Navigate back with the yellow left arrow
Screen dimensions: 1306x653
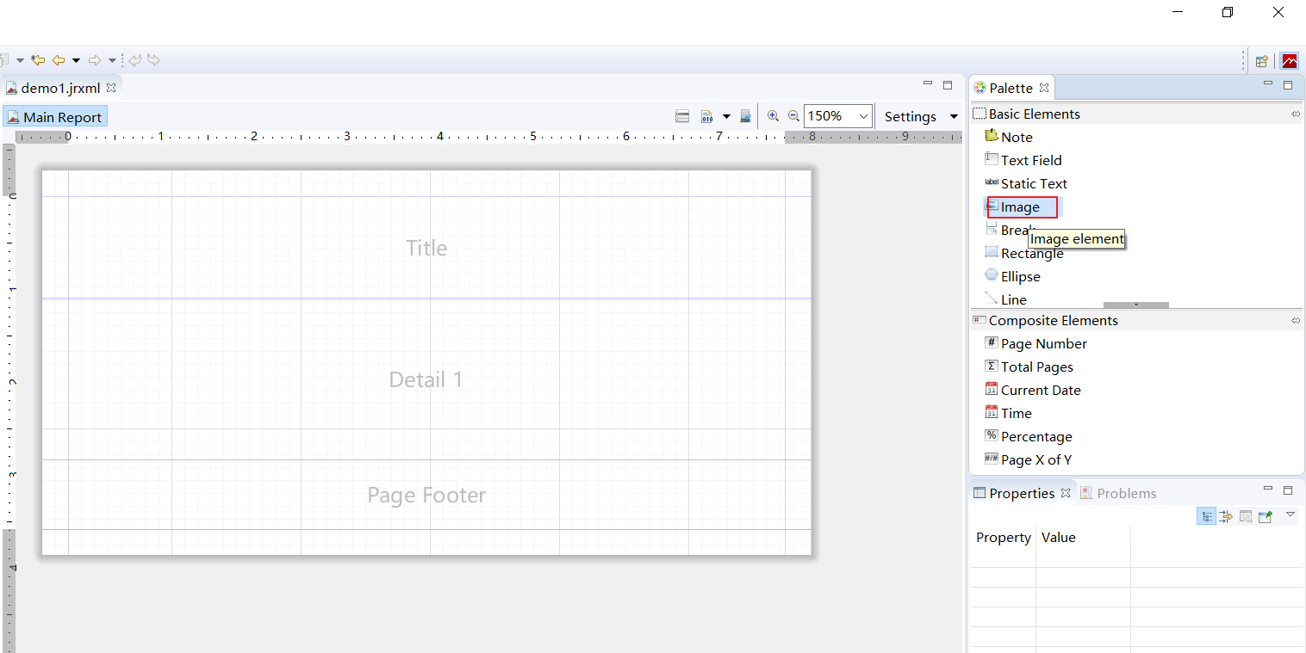click(59, 60)
